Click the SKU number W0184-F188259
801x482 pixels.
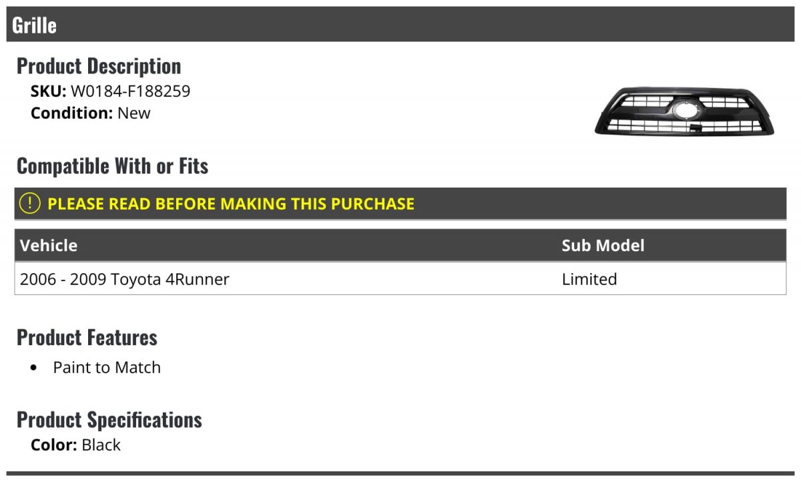click(130, 91)
